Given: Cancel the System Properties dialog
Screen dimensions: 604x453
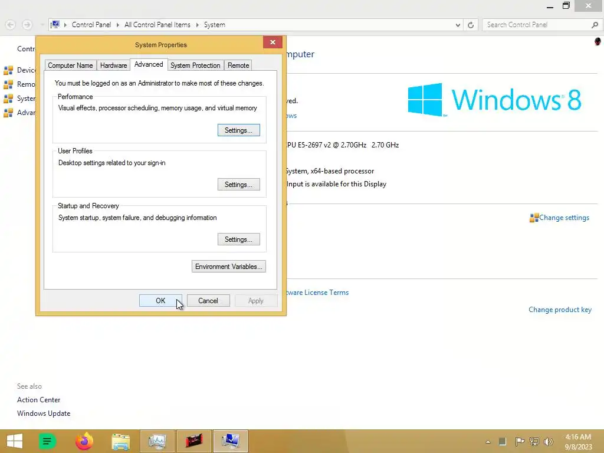Looking at the screenshot, I should coord(208,301).
